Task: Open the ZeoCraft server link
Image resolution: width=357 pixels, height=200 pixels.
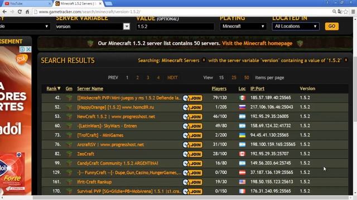Action: (x=85, y=154)
